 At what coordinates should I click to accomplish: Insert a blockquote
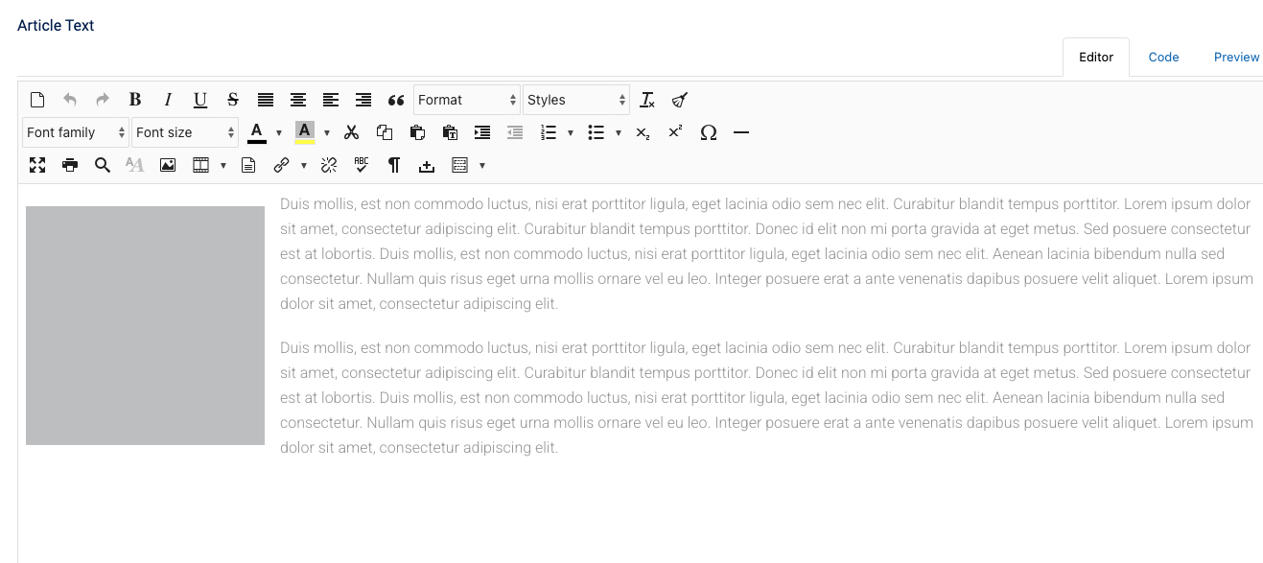396,100
